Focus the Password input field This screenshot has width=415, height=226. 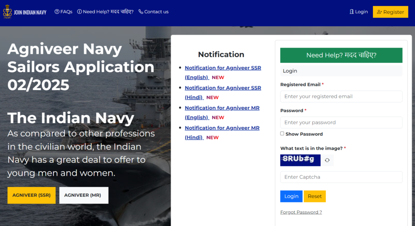pos(341,123)
